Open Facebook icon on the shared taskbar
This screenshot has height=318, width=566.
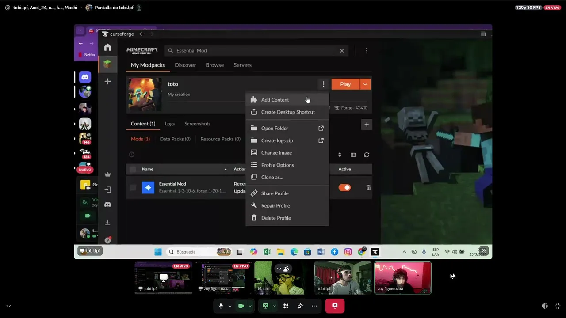[x=335, y=252]
